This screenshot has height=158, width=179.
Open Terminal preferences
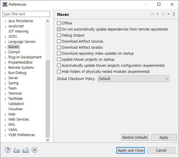(15, 93)
